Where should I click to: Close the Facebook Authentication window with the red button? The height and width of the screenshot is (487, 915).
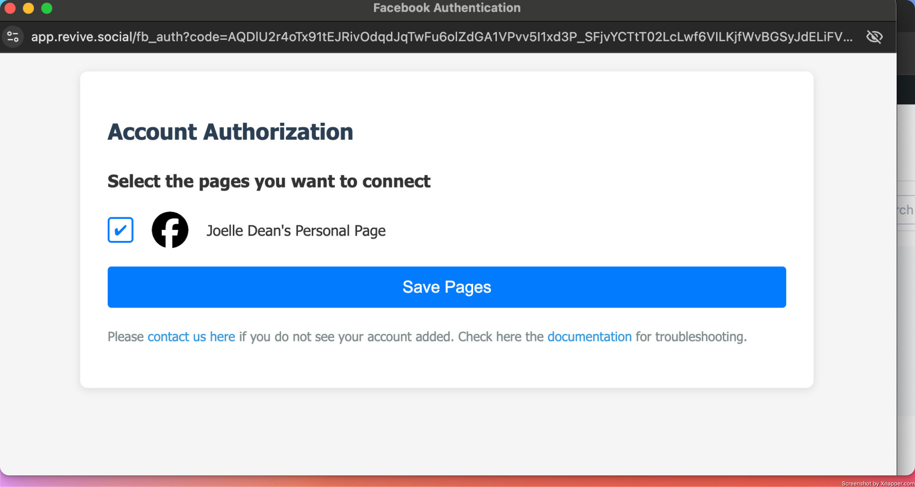(10, 8)
